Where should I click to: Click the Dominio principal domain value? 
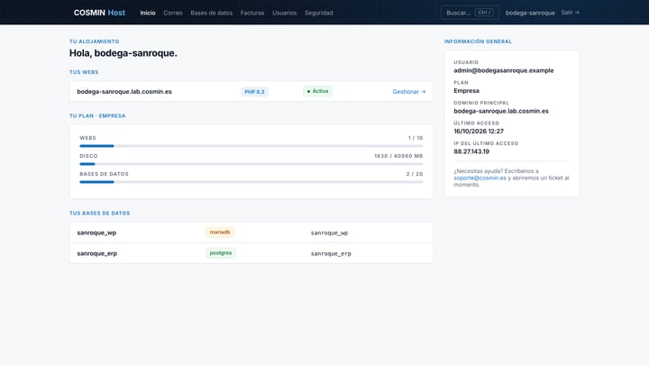pos(501,111)
